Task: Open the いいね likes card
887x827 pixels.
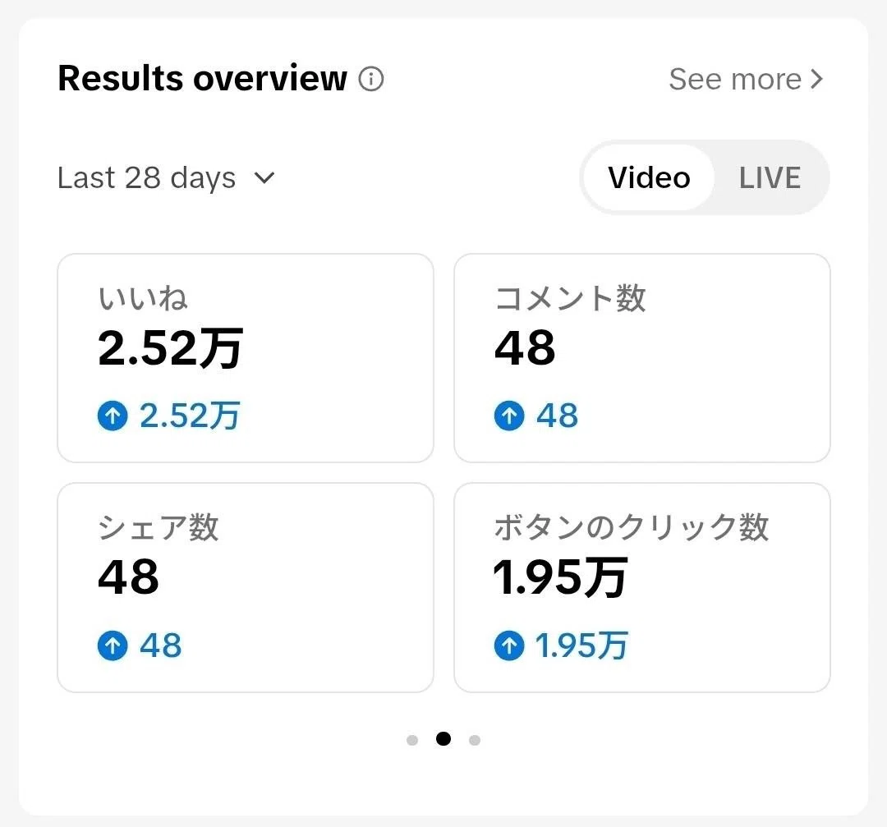Action: (246, 358)
